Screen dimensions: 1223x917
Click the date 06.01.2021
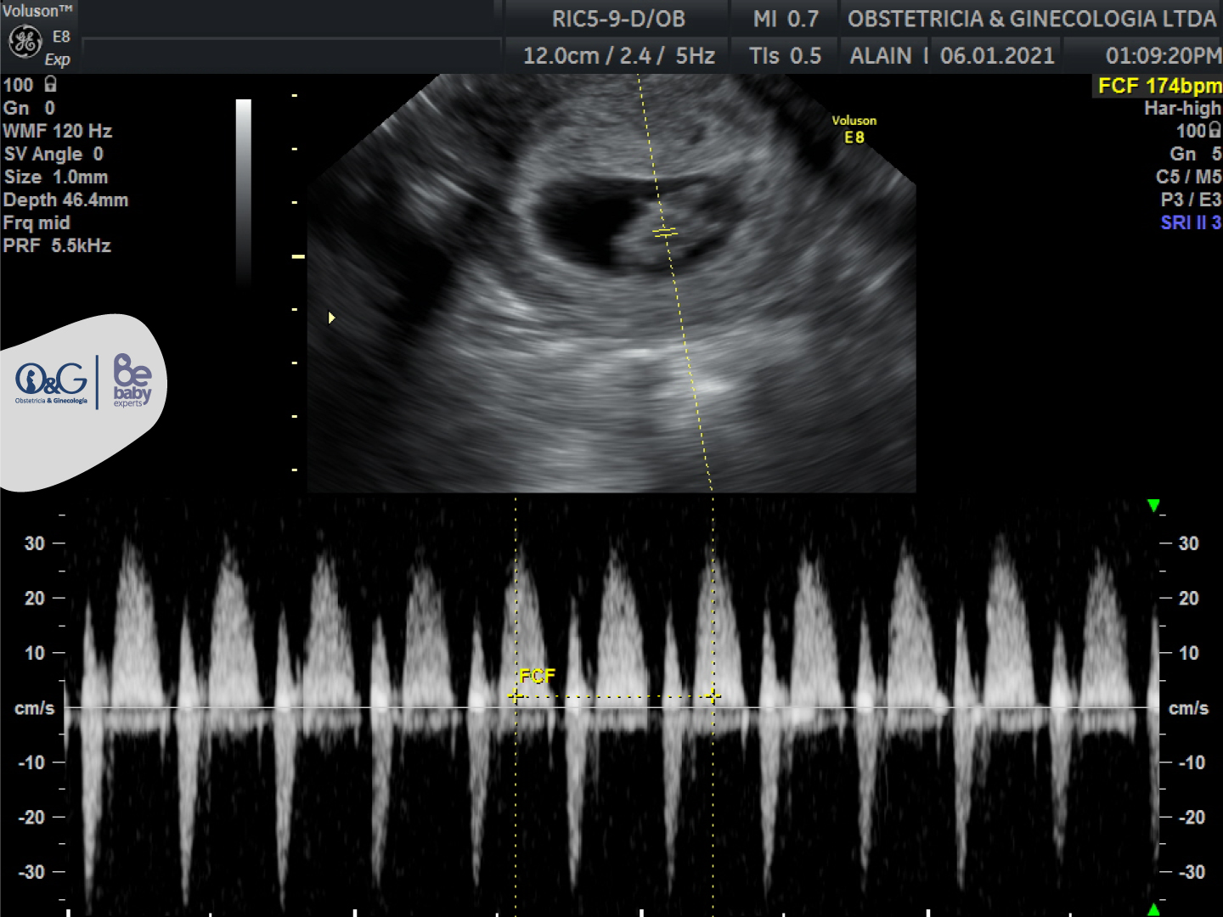(x=997, y=56)
